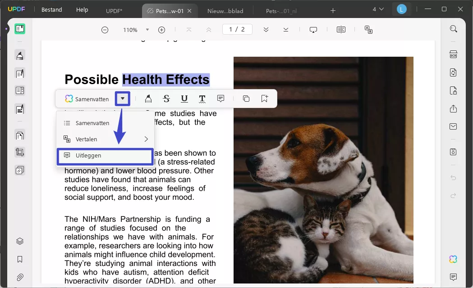
Task: Close the Pets...w-01 tab
Action: (x=189, y=11)
